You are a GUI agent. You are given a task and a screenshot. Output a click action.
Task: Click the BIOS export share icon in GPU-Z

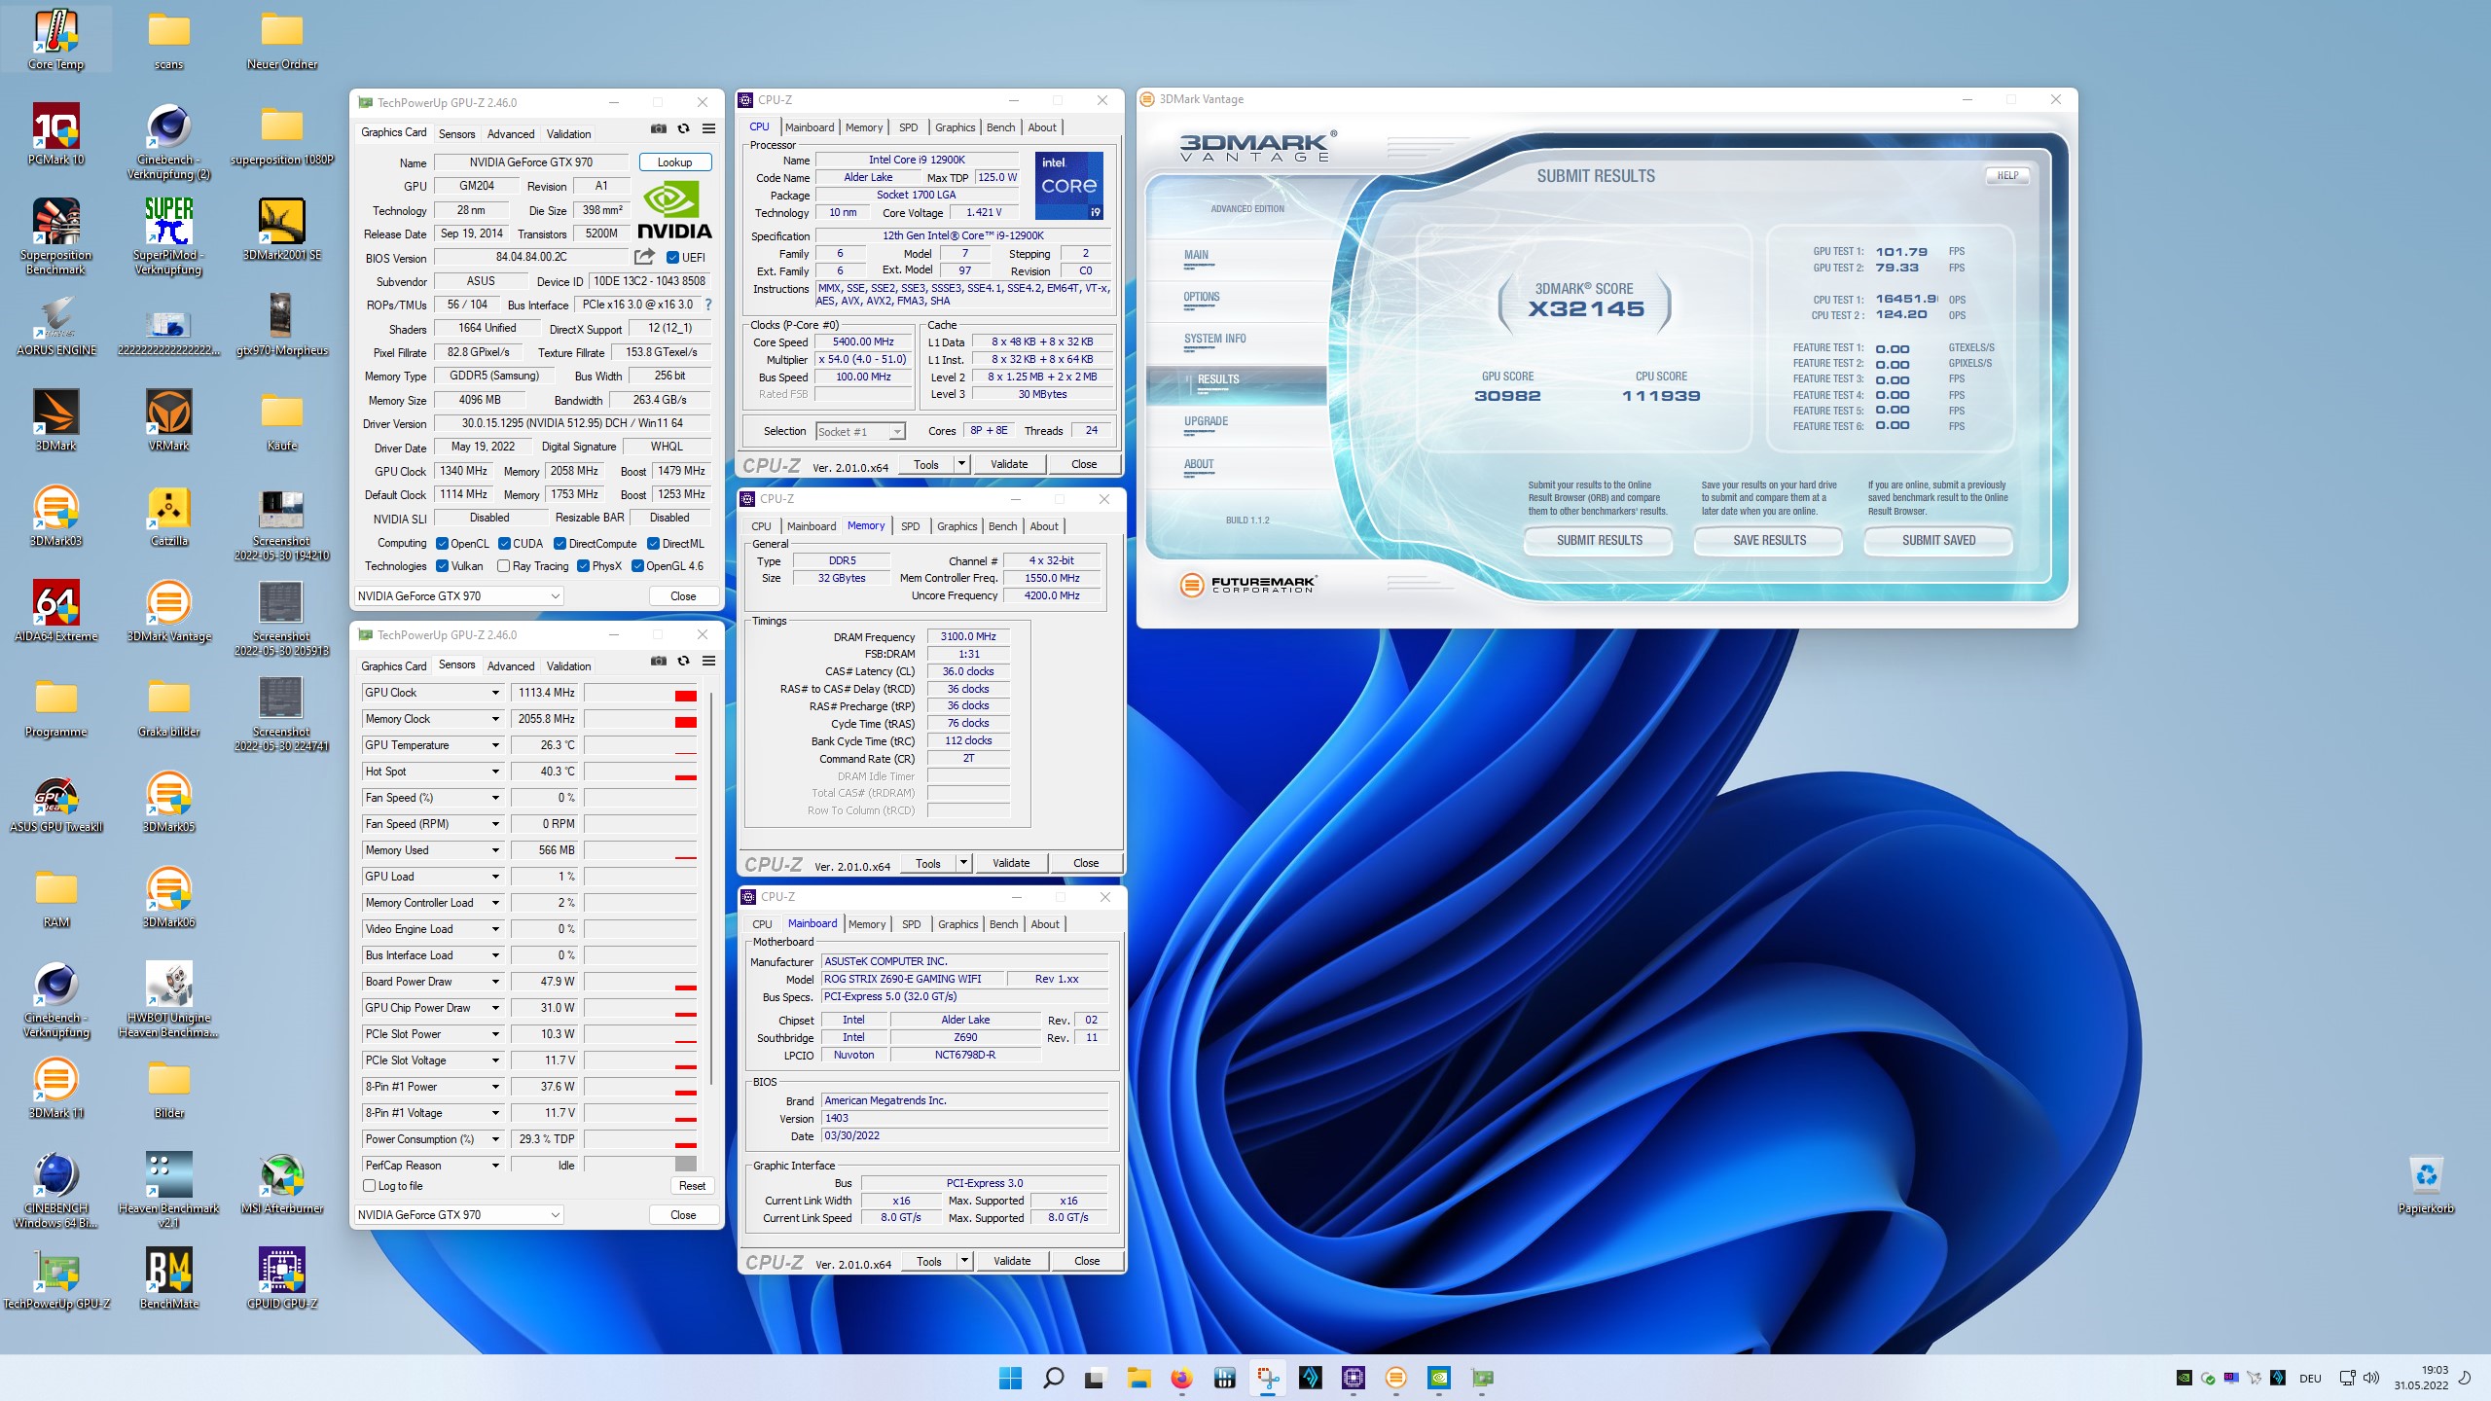tap(644, 257)
